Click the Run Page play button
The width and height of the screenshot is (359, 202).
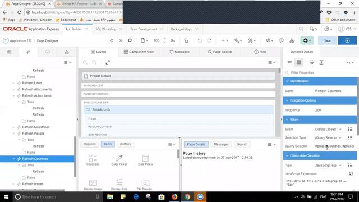point(347,40)
